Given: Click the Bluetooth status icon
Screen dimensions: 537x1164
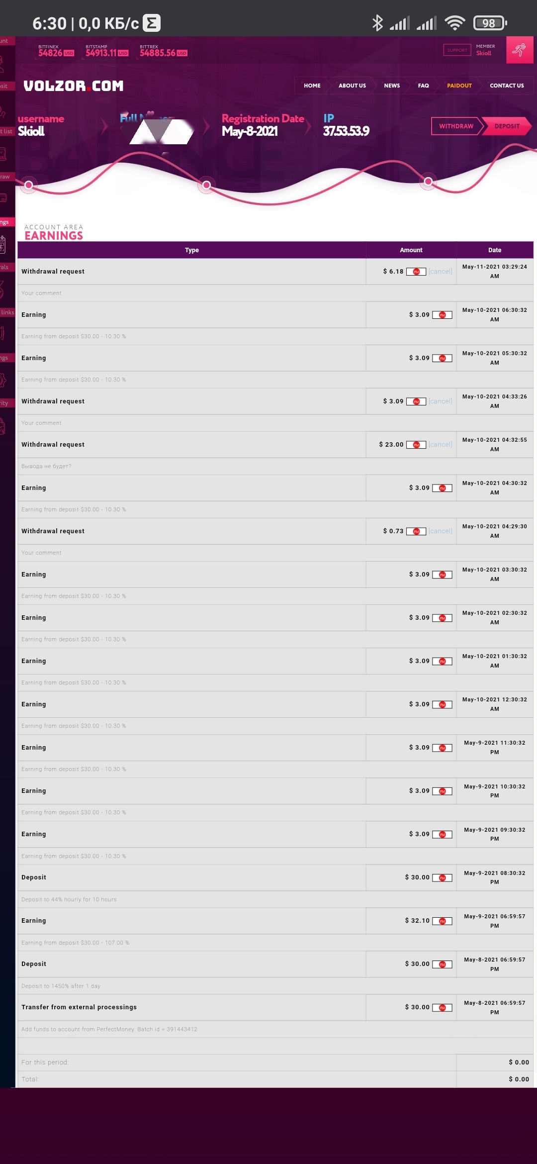Looking at the screenshot, I should (x=377, y=23).
